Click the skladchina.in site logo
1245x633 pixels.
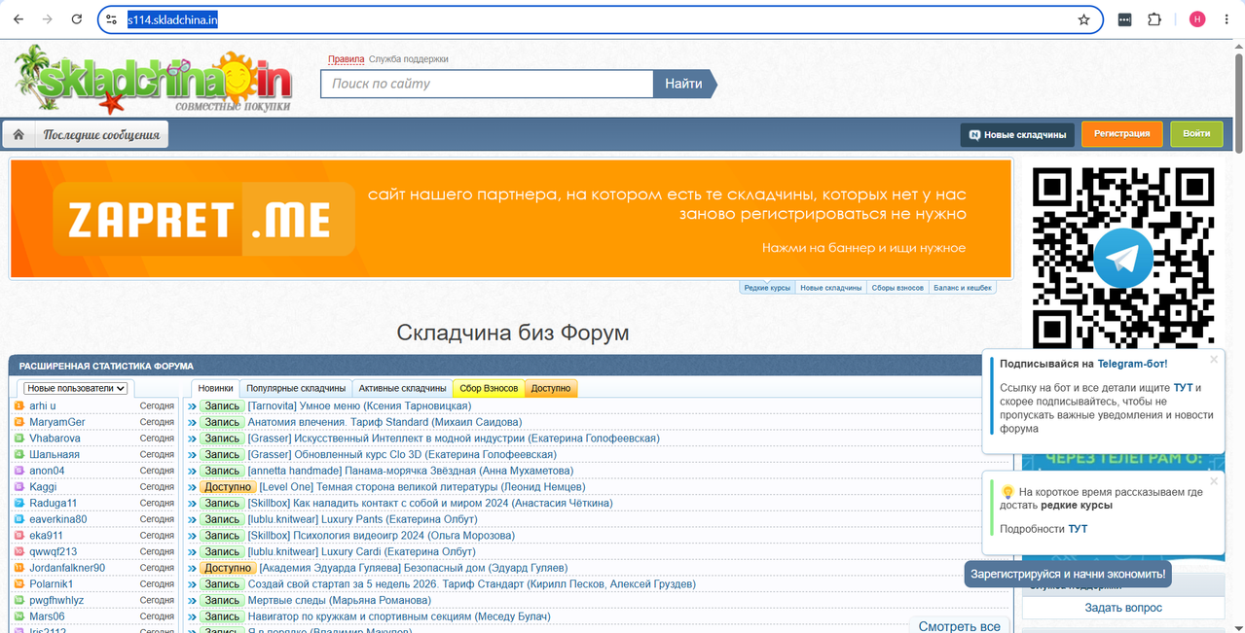point(154,82)
